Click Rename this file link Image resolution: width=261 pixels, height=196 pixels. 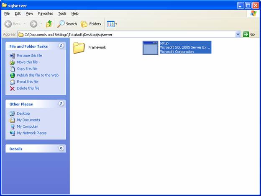point(29,56)
